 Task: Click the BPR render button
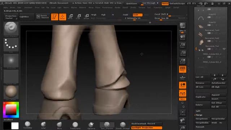(x=183, y=26)
